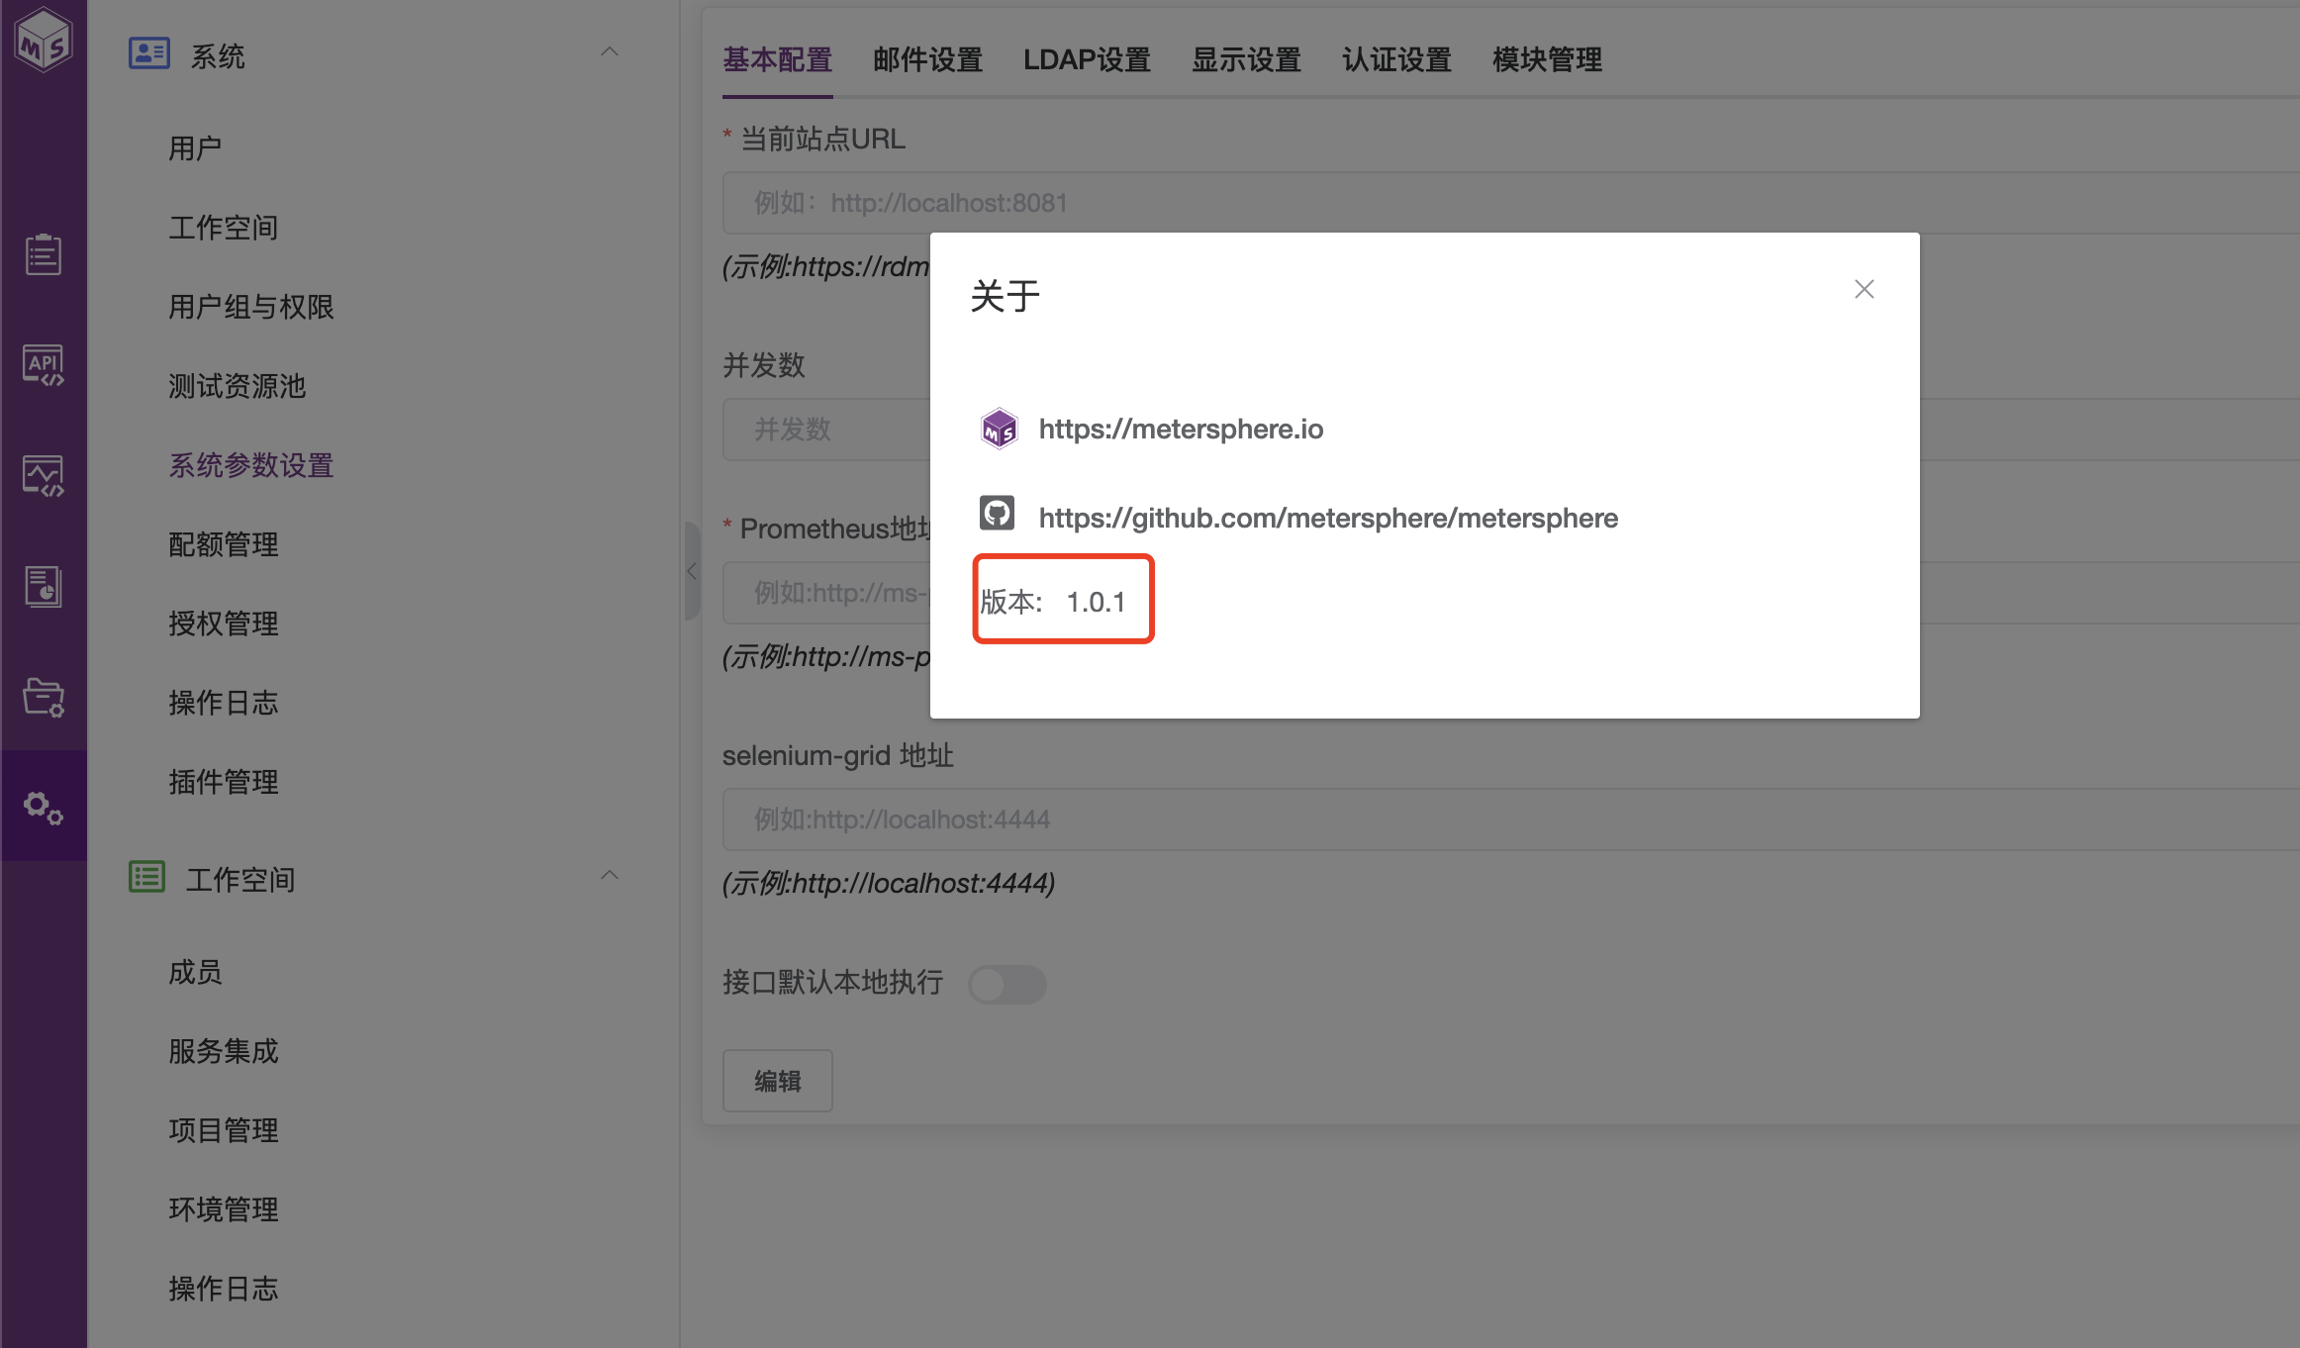The width and height of the screenshot is (2300, 1348).
Task: Click the MeterSphere logo at top left
Action: point(44,40)
